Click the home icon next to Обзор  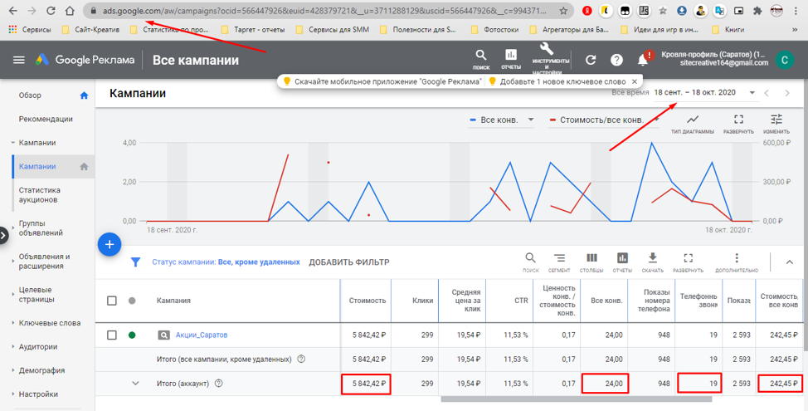point(84,95)
